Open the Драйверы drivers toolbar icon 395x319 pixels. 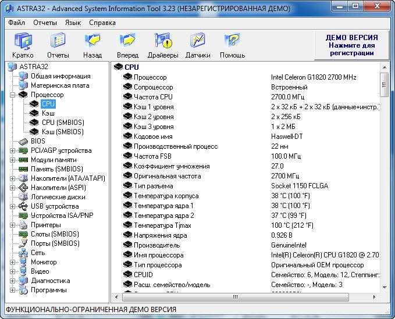tap(163, 41)
